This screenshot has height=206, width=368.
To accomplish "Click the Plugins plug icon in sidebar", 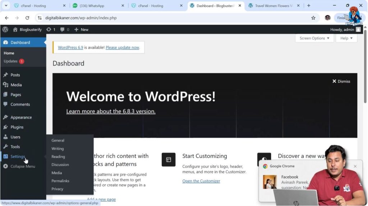I will 5,127.
